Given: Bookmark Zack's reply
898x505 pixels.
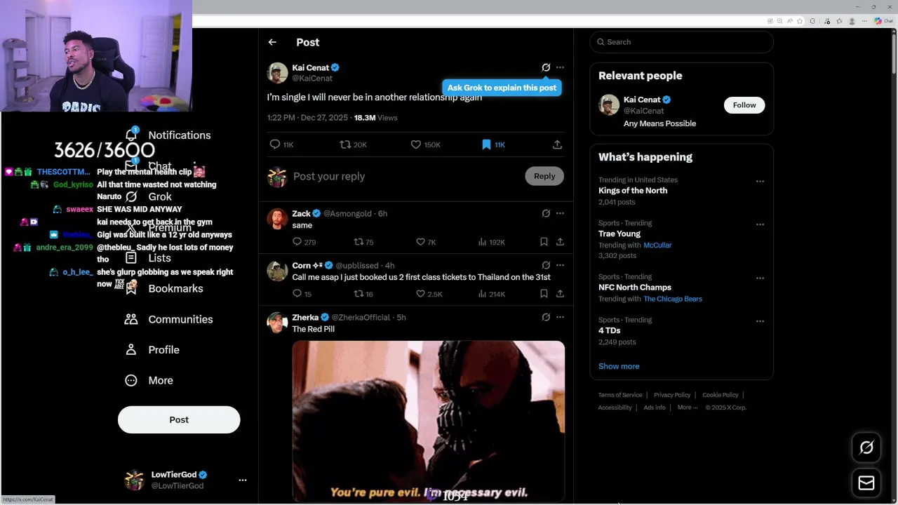Looking at the screenshot, I should pos(544,242).
